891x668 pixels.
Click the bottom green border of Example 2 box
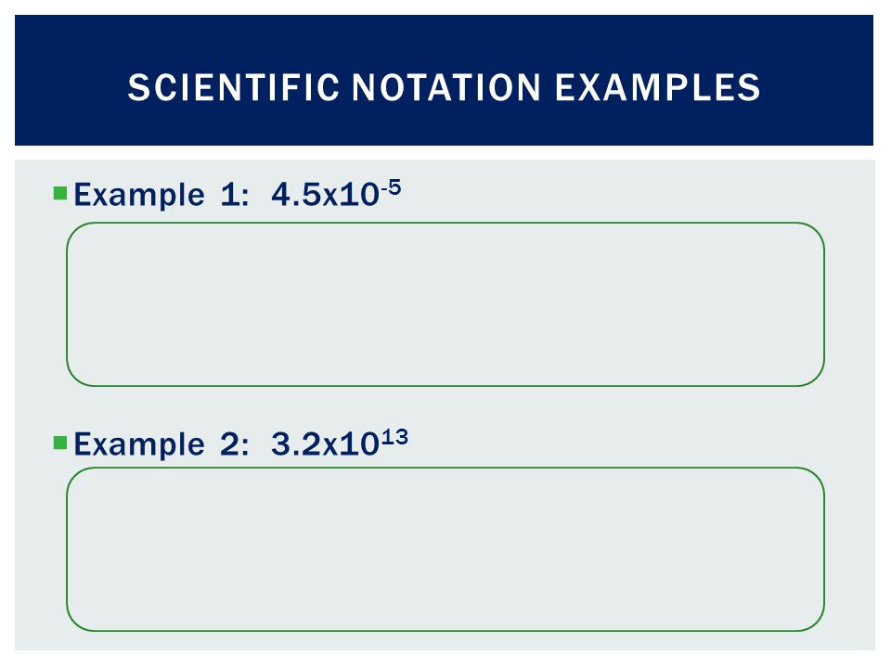(445, 631)
